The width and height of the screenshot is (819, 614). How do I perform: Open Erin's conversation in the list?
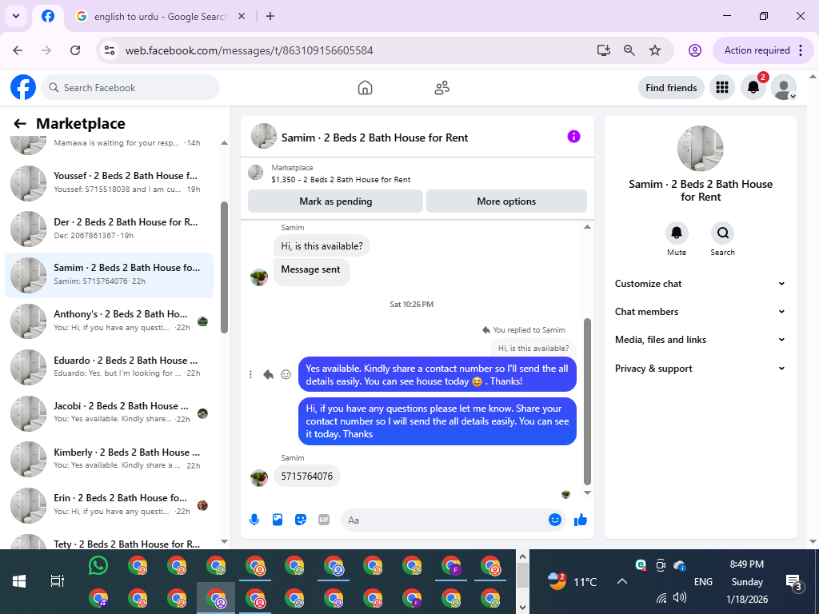click(x=109, y=504)
